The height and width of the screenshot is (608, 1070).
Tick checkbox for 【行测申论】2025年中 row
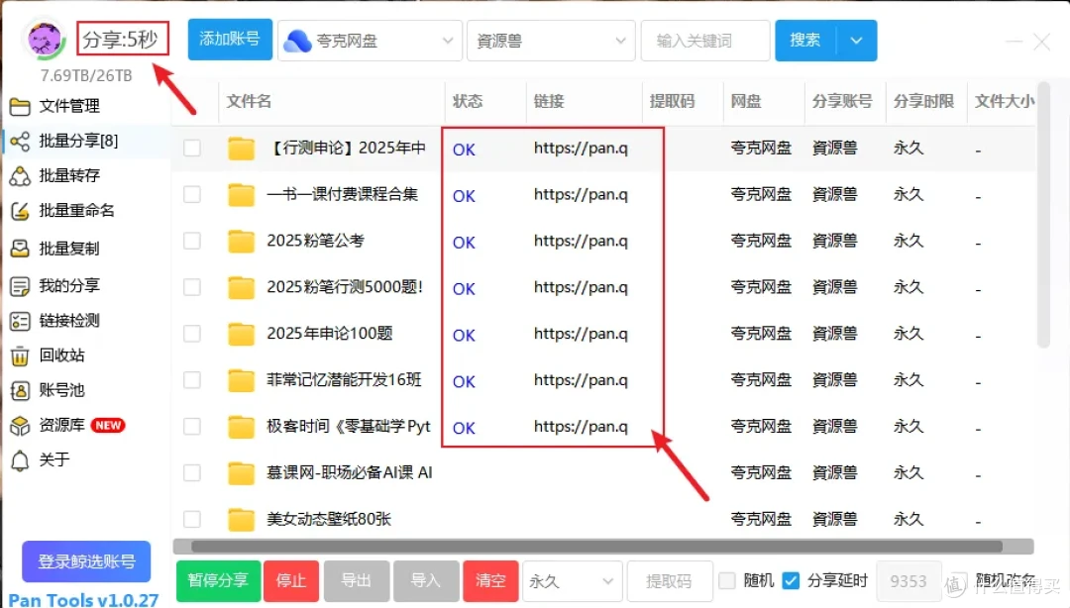pos(192,149)
